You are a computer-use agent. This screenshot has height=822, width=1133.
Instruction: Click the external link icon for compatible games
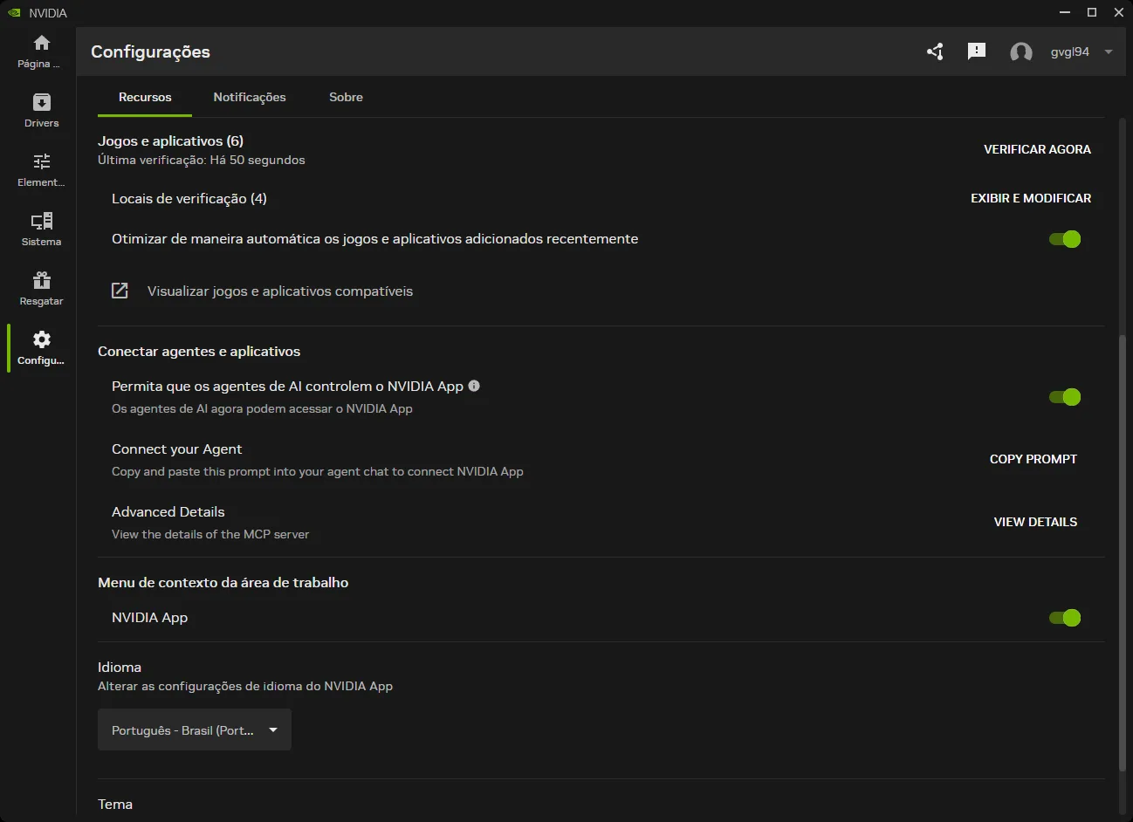(x=120, y=291)
